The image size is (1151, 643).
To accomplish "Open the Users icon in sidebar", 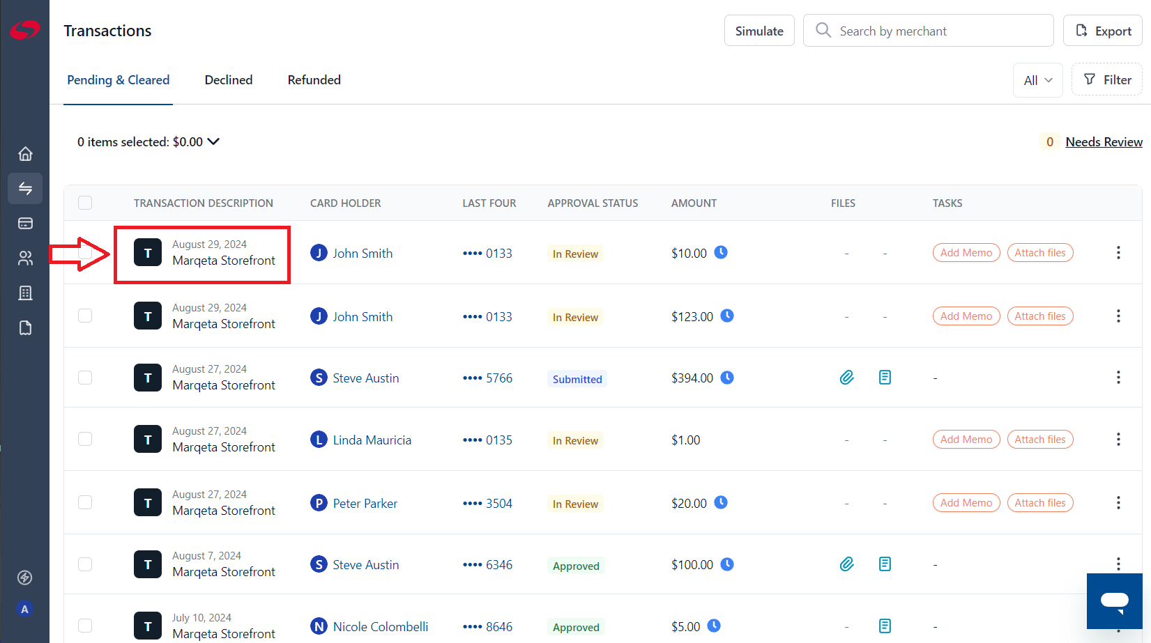I will coord(25,258).
